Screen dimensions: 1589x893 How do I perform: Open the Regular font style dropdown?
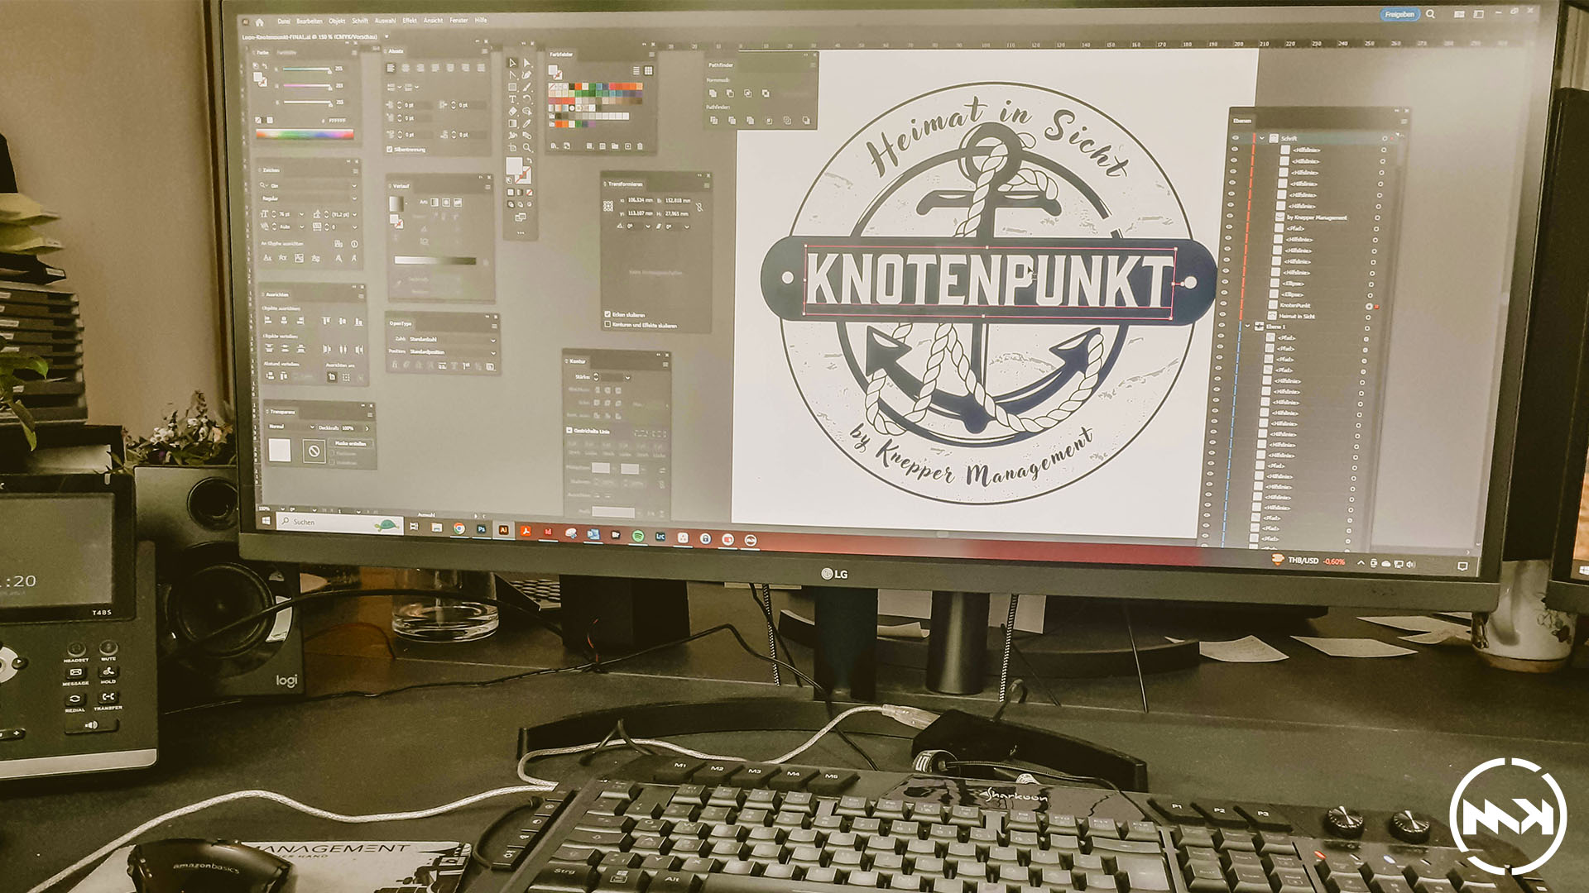tap(354, 198)
